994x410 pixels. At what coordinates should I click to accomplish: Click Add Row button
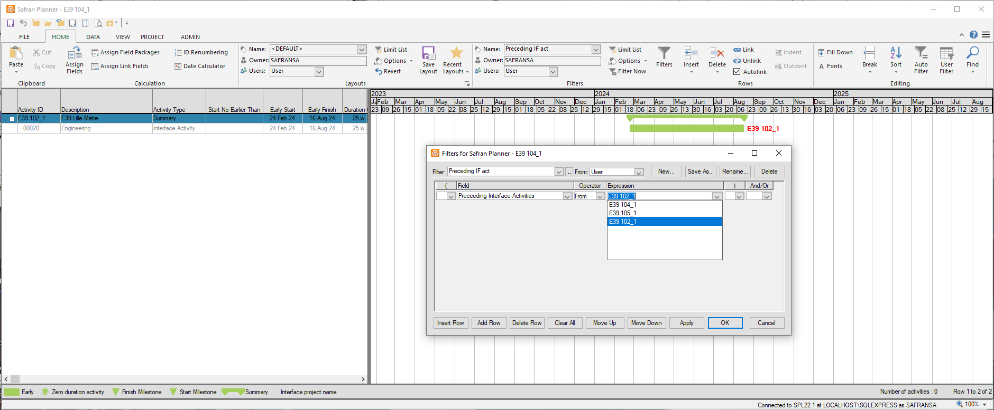[489, 323]
